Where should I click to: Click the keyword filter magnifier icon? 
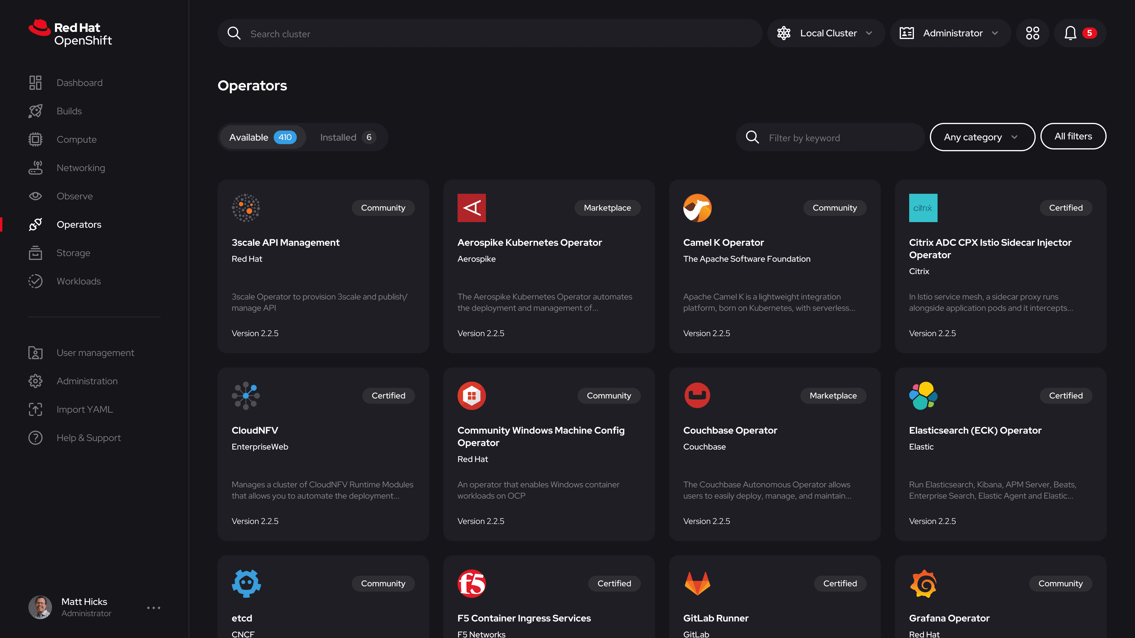[752, 137]
